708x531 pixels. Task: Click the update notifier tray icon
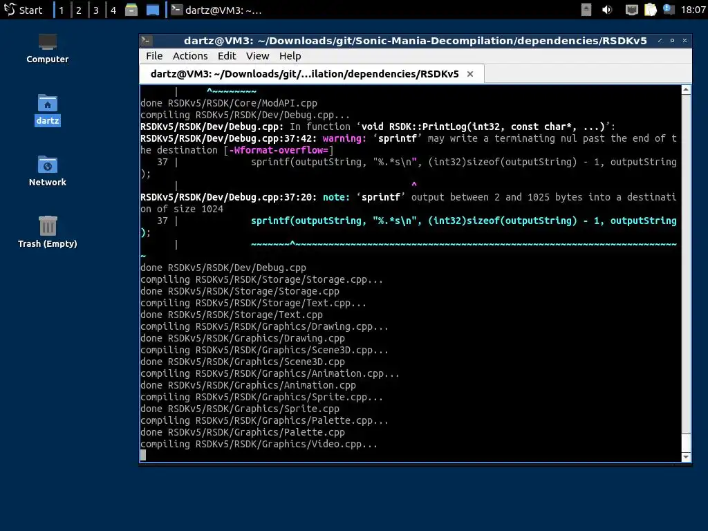point(669,10)
